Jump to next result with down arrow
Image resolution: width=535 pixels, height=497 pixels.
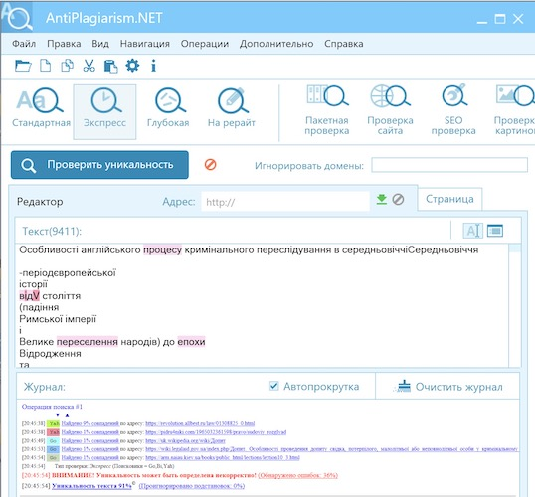(58, 415)
